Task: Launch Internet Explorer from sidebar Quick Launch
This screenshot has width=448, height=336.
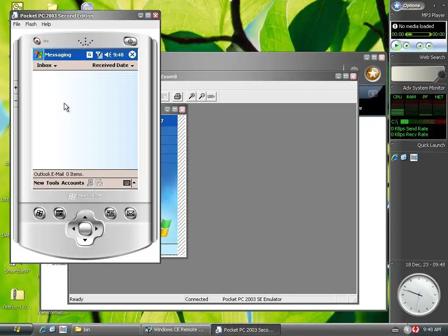Action: pyautogui.click(x=395, y=157)
